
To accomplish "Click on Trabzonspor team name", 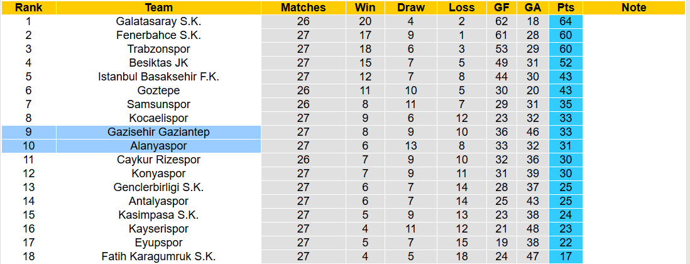I will pyautogui.click(x=158, y=48).
